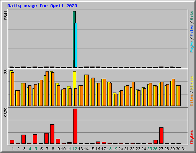The image size is (196, 153).
Task: Click green day label 5 on the x-axis
Action: tap(36, 149)
